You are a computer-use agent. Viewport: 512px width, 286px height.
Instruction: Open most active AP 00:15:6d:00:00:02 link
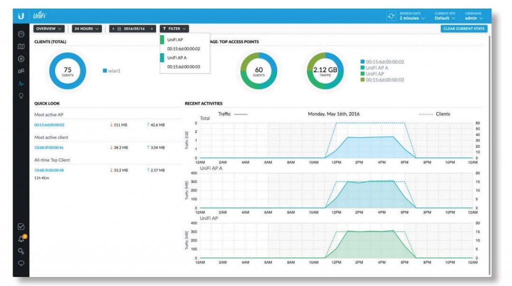click(x=49, y=125)
